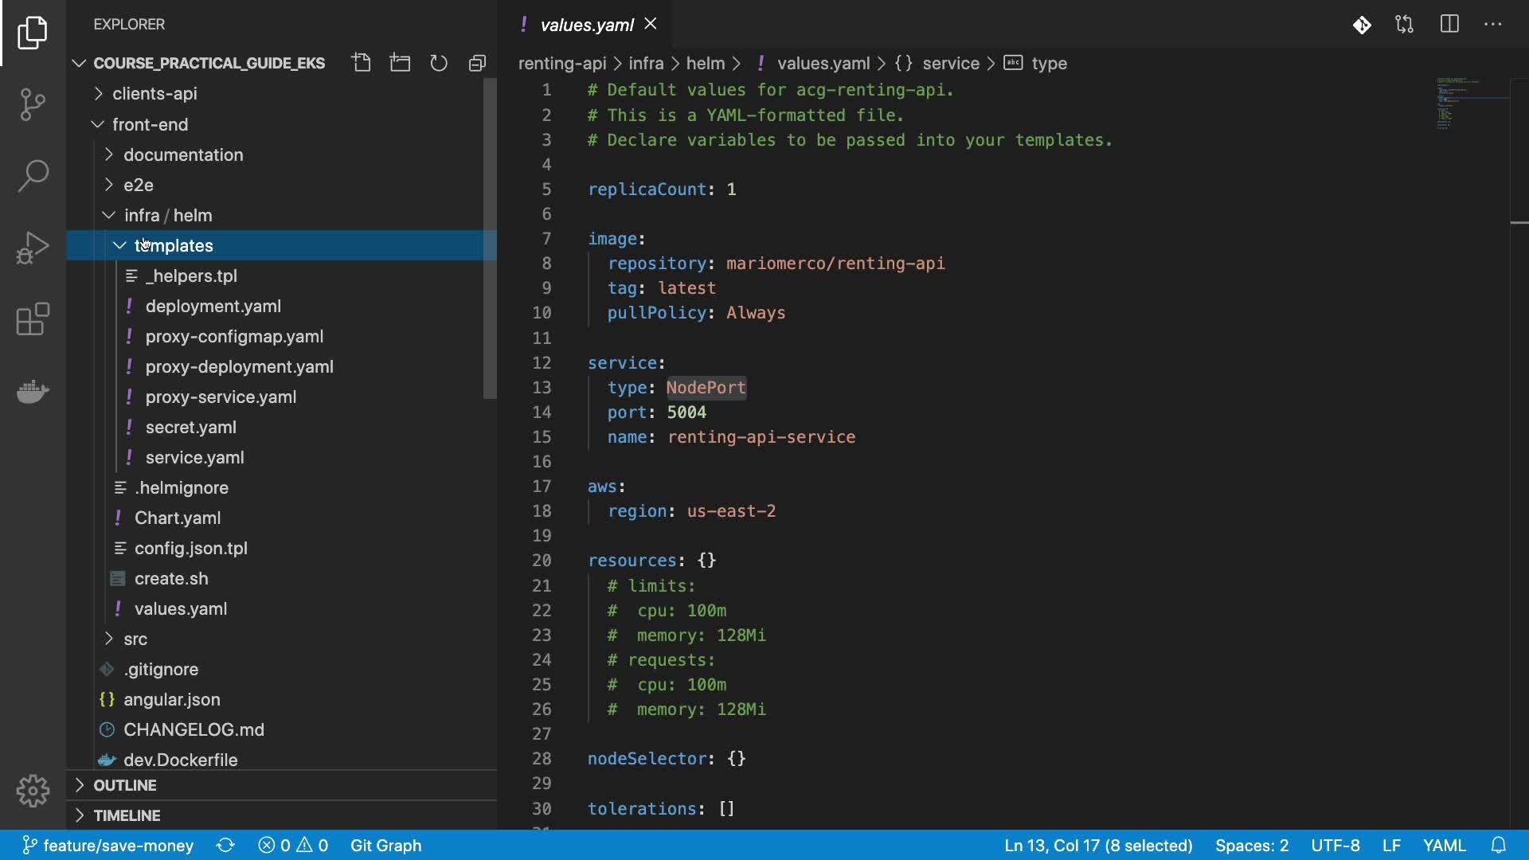Open the Extensions view
This screenshot has width=1529, height=860.
[x=33, y=319]
